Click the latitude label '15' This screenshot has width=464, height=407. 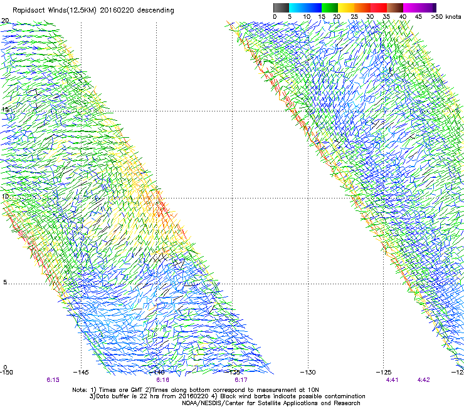point(5,110)
